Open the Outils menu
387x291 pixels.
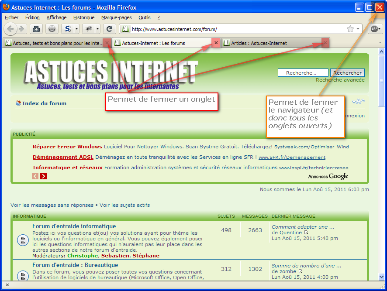[x=145, y=17]
